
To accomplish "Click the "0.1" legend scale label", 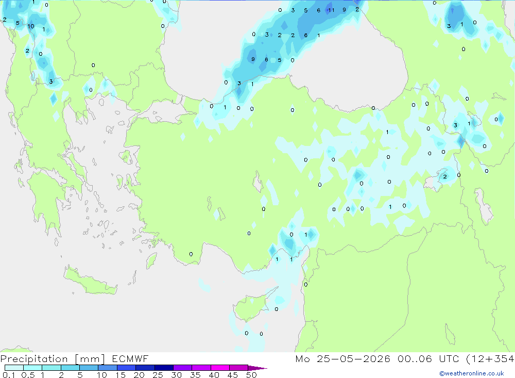I will pyautogui.click(x=9, y=375).
